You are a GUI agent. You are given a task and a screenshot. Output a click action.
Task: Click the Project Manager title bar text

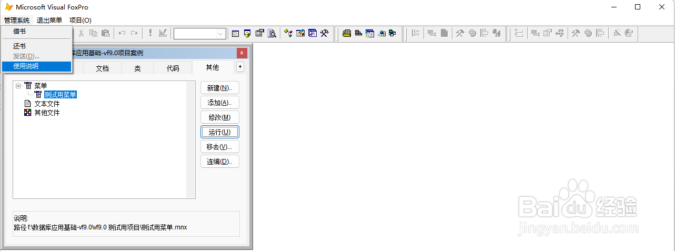pyautogui.click(x=108, y=53)
